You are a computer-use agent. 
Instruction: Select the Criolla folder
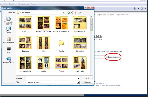click(x=43, y=64)
